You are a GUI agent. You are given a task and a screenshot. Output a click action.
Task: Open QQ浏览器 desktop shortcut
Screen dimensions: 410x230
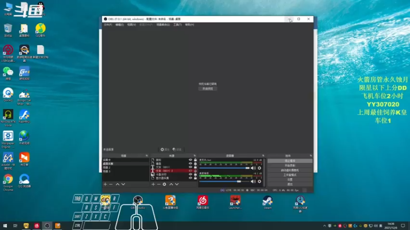[24, 181]
